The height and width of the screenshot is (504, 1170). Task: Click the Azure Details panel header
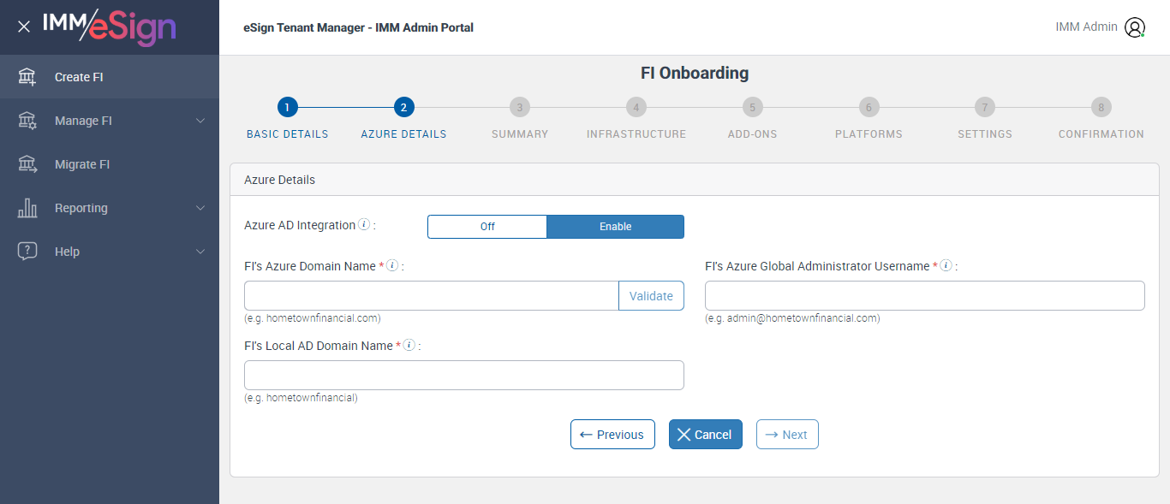coord(695,180)
